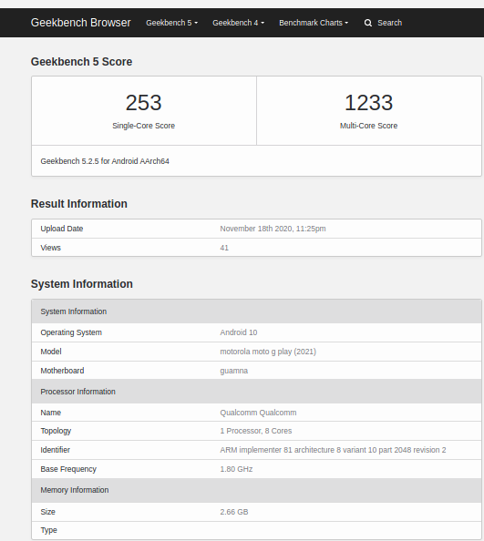Click the Views row label
The image size is (484, 541).
click(x=51, y=248)
